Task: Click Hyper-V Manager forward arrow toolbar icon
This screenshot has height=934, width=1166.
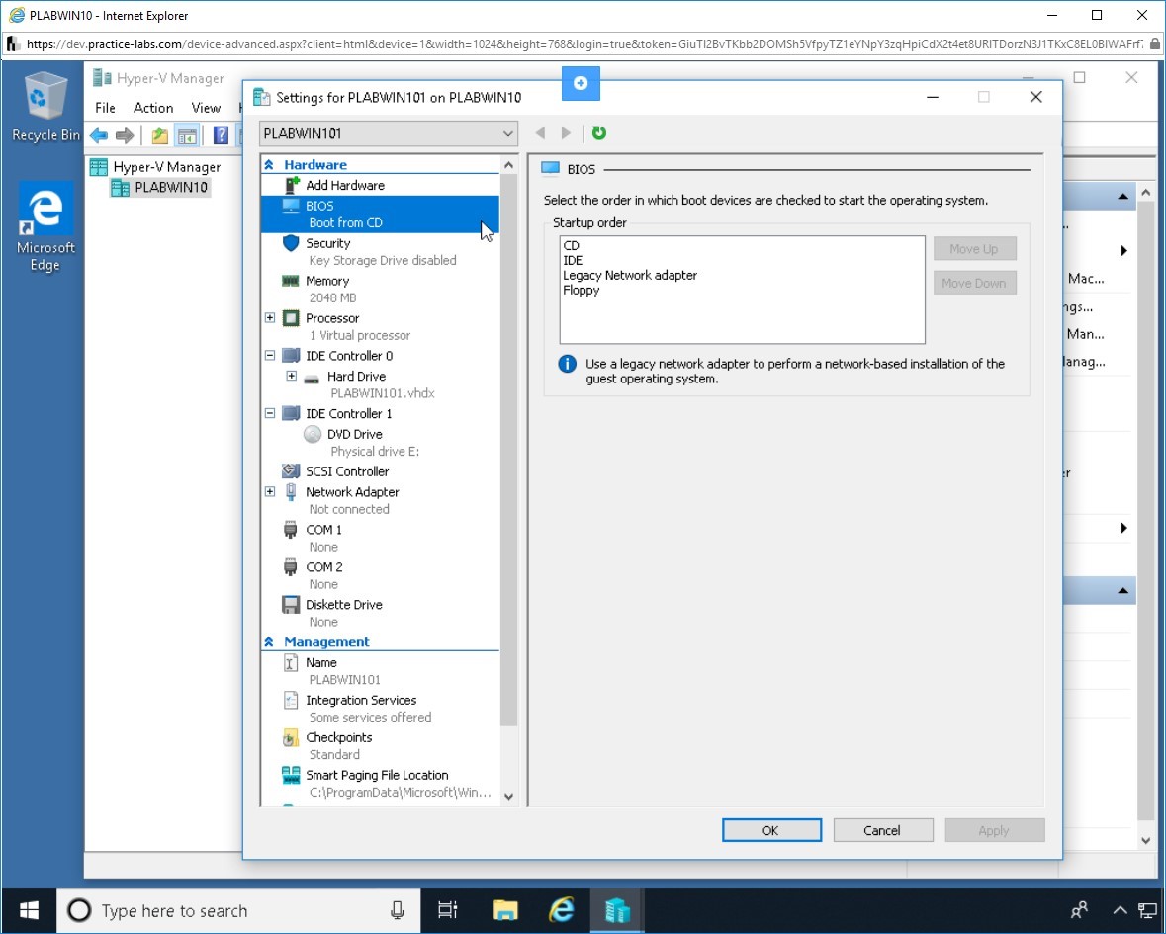Action: tap(125, 136)
